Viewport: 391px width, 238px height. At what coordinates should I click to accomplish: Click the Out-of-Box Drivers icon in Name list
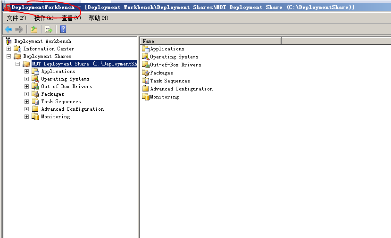click(x=146, y=65)
